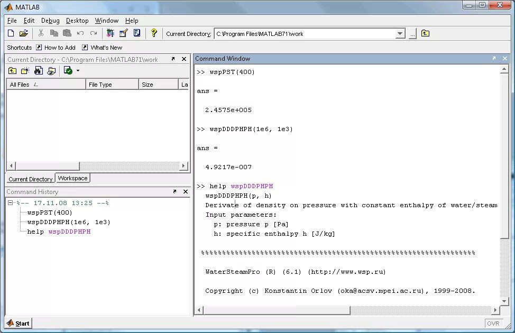Undock the Current Directory panel
This screenshot has height=333, width=515.
pos(173,59)
